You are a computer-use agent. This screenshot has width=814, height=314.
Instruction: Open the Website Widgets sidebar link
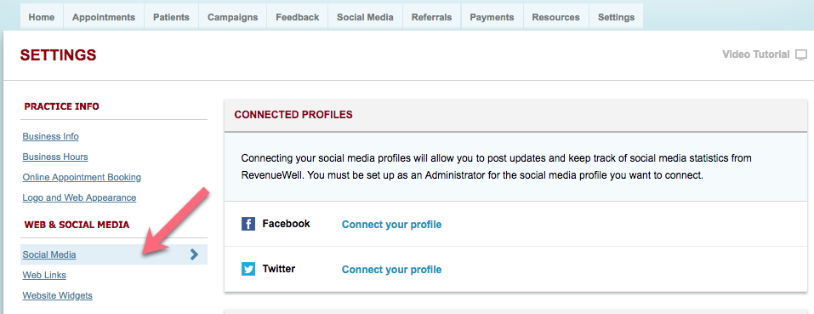tap(58, 296)
